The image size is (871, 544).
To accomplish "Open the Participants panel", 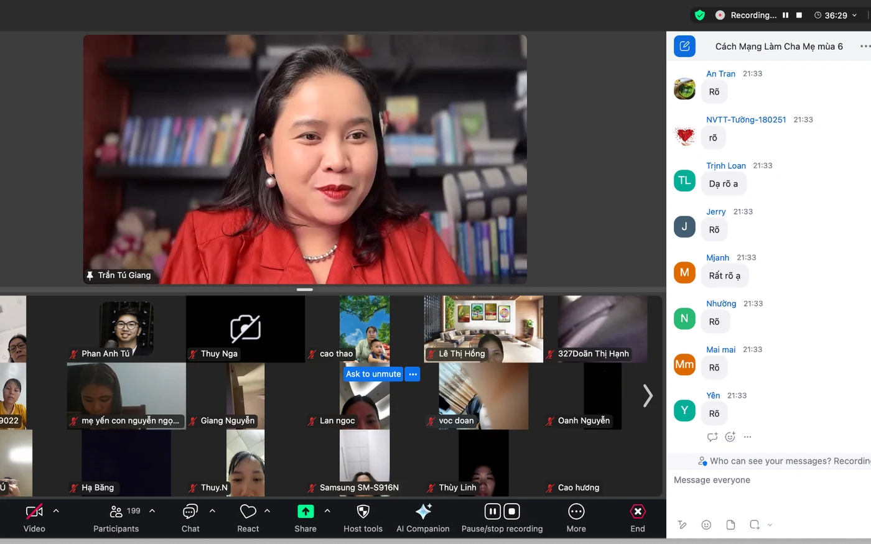I will 116,519.
